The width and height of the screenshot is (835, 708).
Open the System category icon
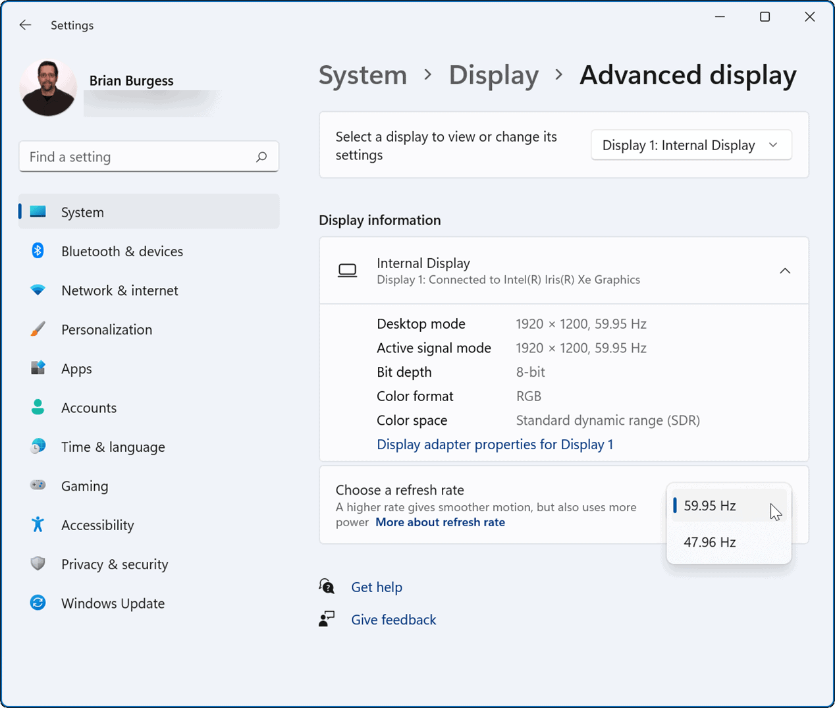(x=38, y=211)
